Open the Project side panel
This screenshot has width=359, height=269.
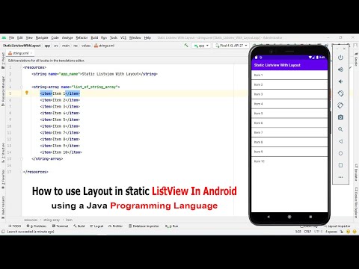[3, 61]
